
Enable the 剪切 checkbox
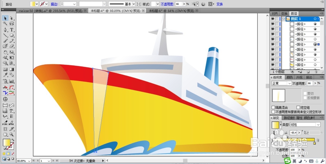(x=305, y=94)
